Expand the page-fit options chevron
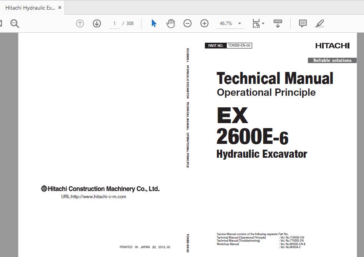Screen dimensions: 364x257 (263, 24)
